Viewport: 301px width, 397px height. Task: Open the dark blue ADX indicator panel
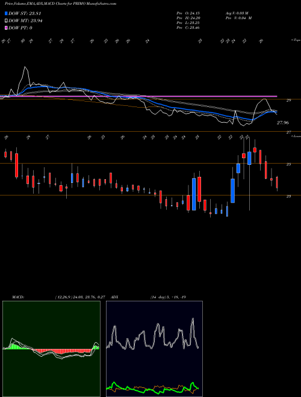point(154,349)
